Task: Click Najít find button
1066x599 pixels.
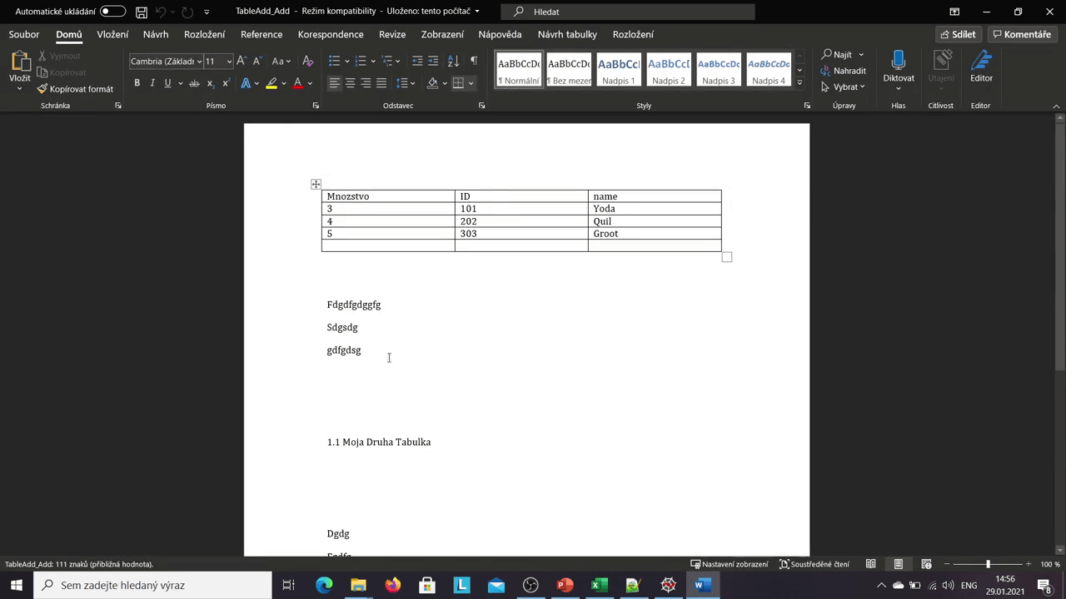Action: [x=843, y=55]
